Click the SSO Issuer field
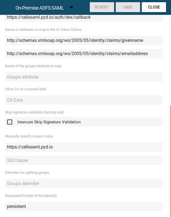 84,160
